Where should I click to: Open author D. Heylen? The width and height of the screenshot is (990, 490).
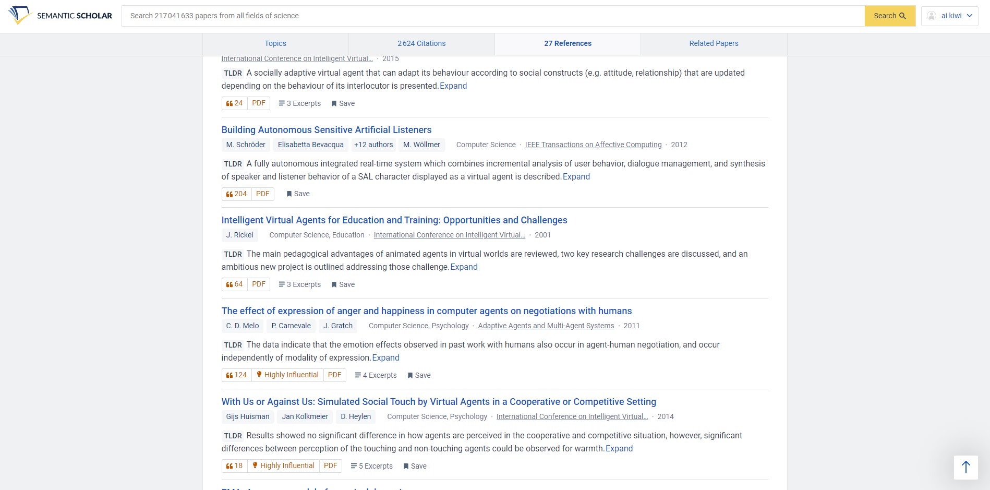pos(356,416)
